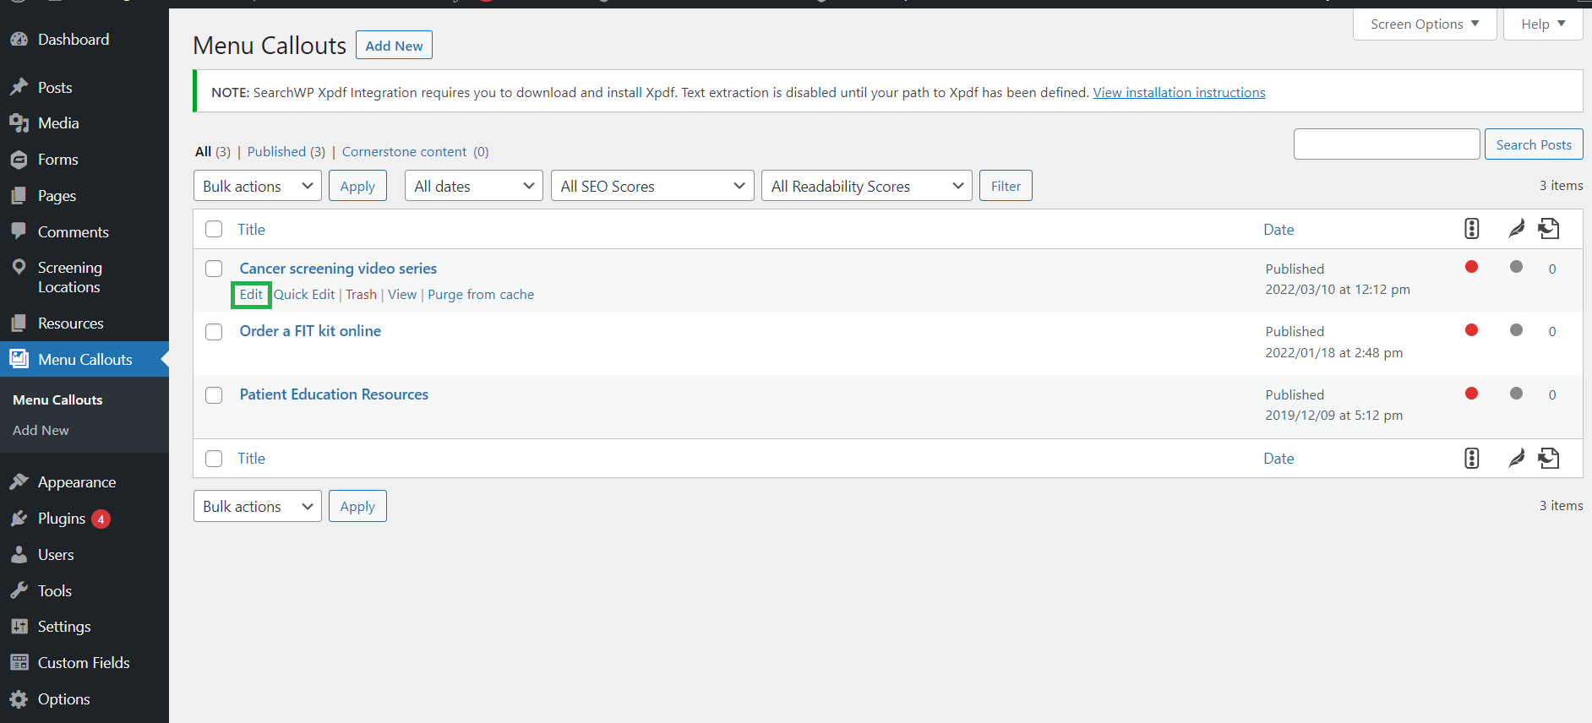Viewport: 1592px width, 723px height.
Task: Sort by SEO score column header icon
Action: [x=1471, y=229]
